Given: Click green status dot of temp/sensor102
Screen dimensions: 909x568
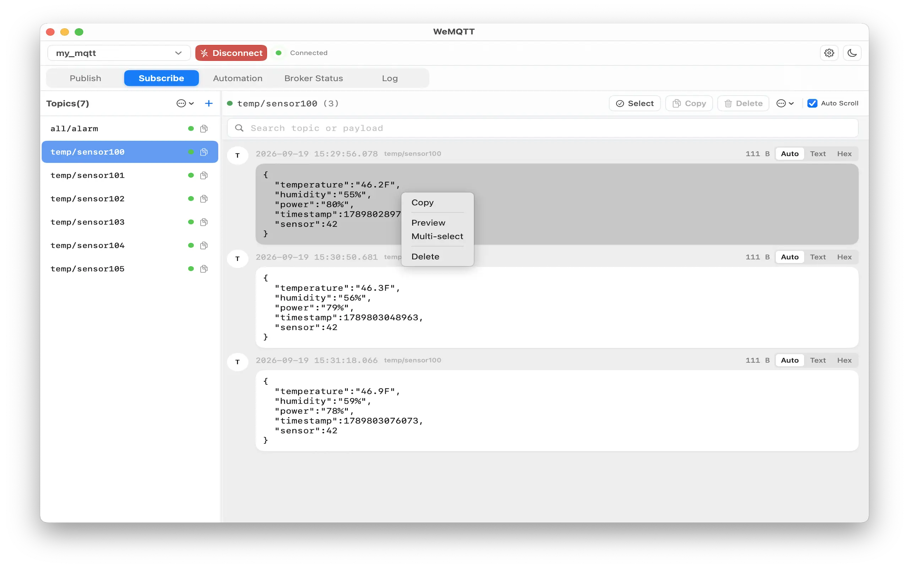Looking at the screenshot, I should coord(191,199).
